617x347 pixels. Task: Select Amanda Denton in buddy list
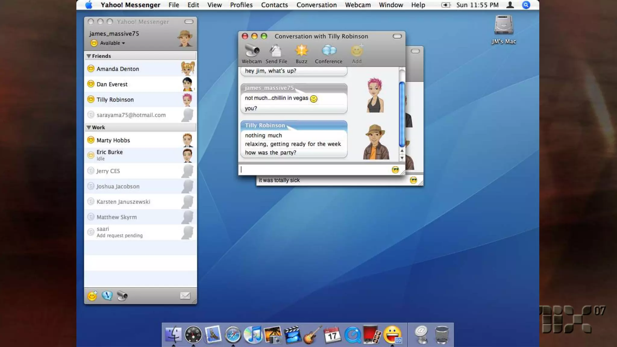pos(118,69)
